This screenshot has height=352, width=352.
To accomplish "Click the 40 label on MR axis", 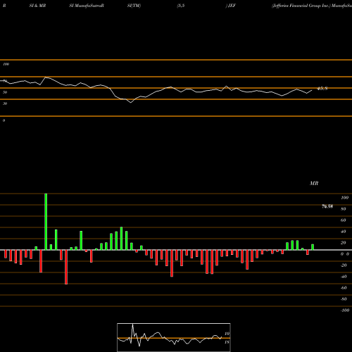I will [344, 232].
